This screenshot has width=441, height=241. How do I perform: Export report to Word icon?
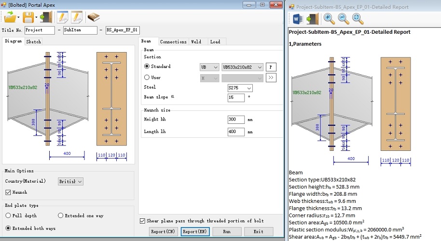coord(298,19)
